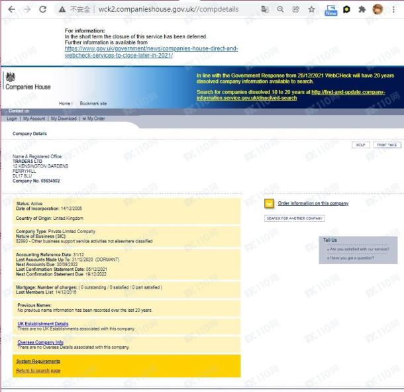Click the FERRYHILL address line
The height and width of the screenshot is (392, 404).
pyautogui.click(x=25, y=171)
